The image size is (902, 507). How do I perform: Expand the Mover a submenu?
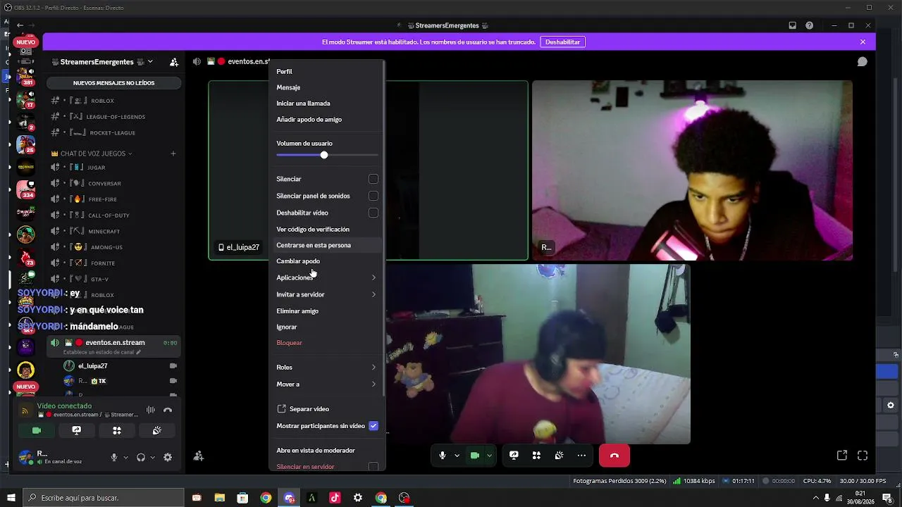[326, 384]
